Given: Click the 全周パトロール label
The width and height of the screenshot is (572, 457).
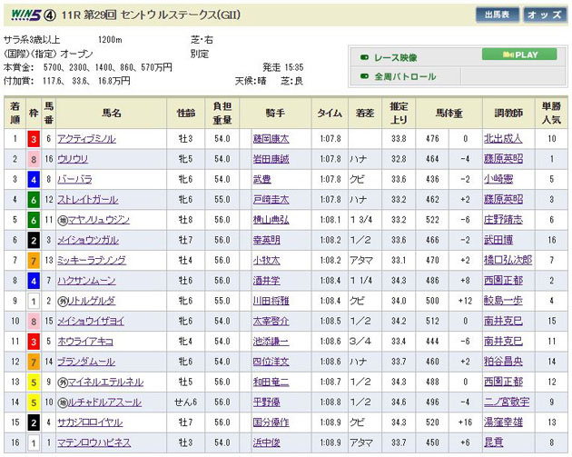Looking at the screenshot, I should pyautogui.click(x=406, y=77).
